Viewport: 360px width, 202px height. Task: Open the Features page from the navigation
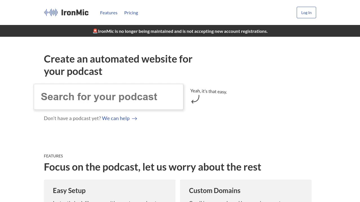109,13
